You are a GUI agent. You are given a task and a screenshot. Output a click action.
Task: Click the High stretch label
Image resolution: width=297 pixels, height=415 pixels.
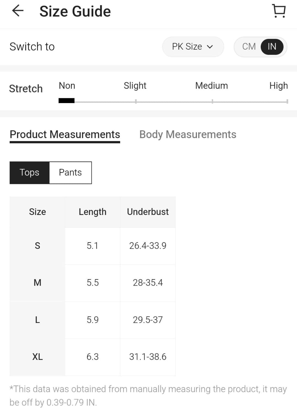pyautogui.click(x=278, y=86)
